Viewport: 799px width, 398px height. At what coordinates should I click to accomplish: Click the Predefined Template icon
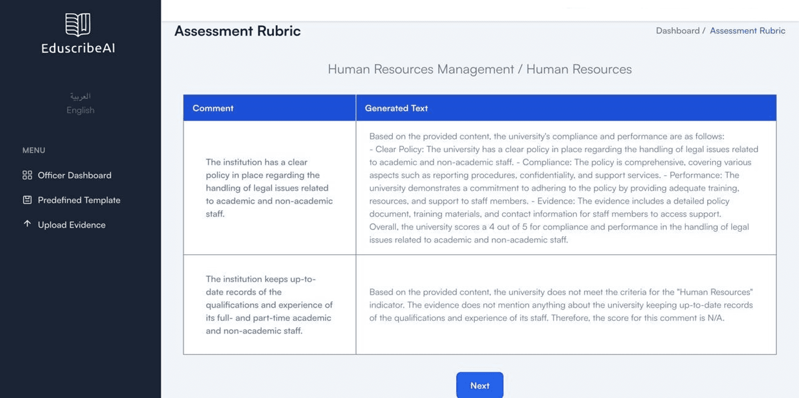tap(27, 200)
